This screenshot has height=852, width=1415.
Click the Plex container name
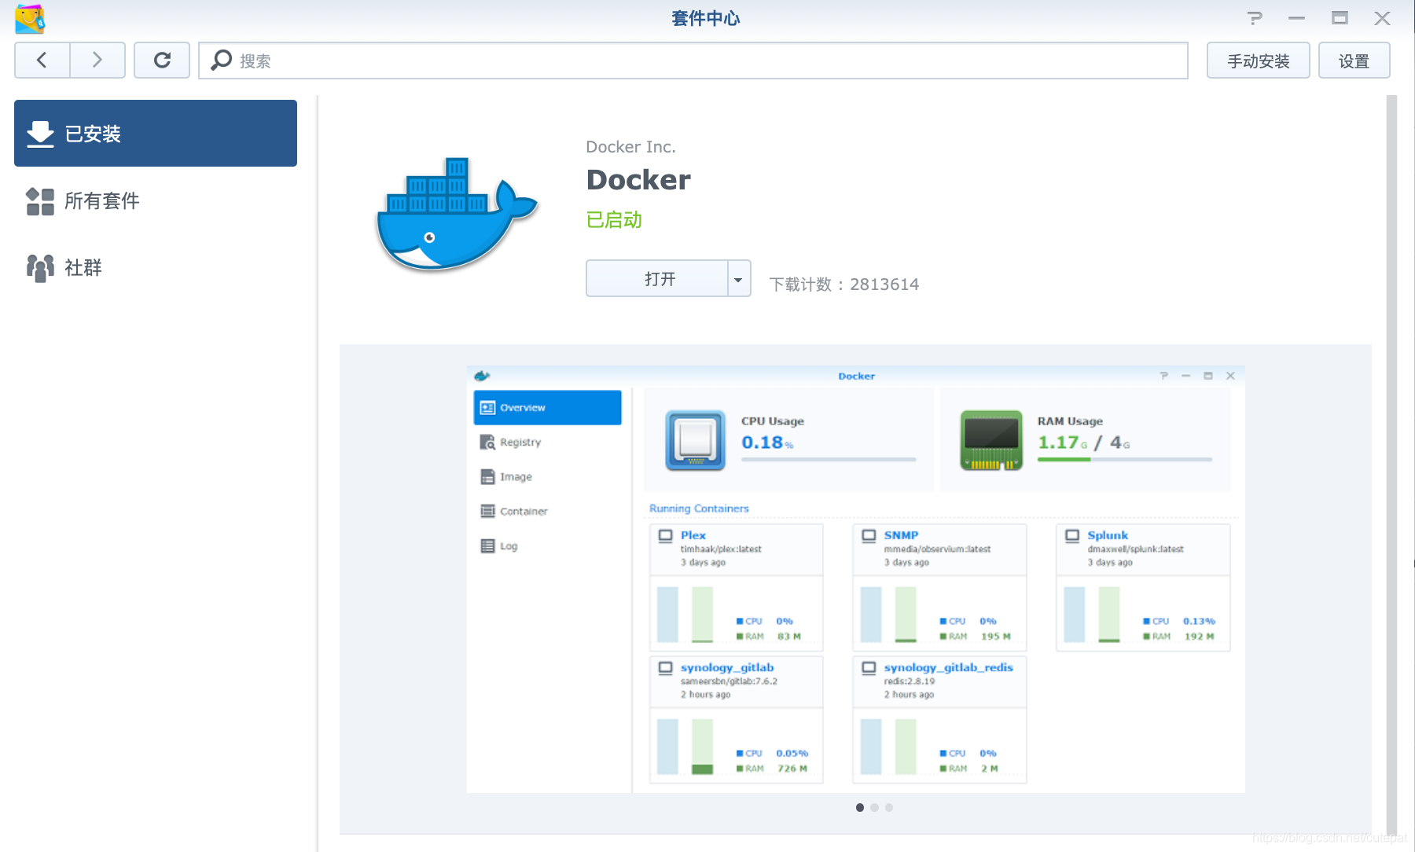[693, 535]
